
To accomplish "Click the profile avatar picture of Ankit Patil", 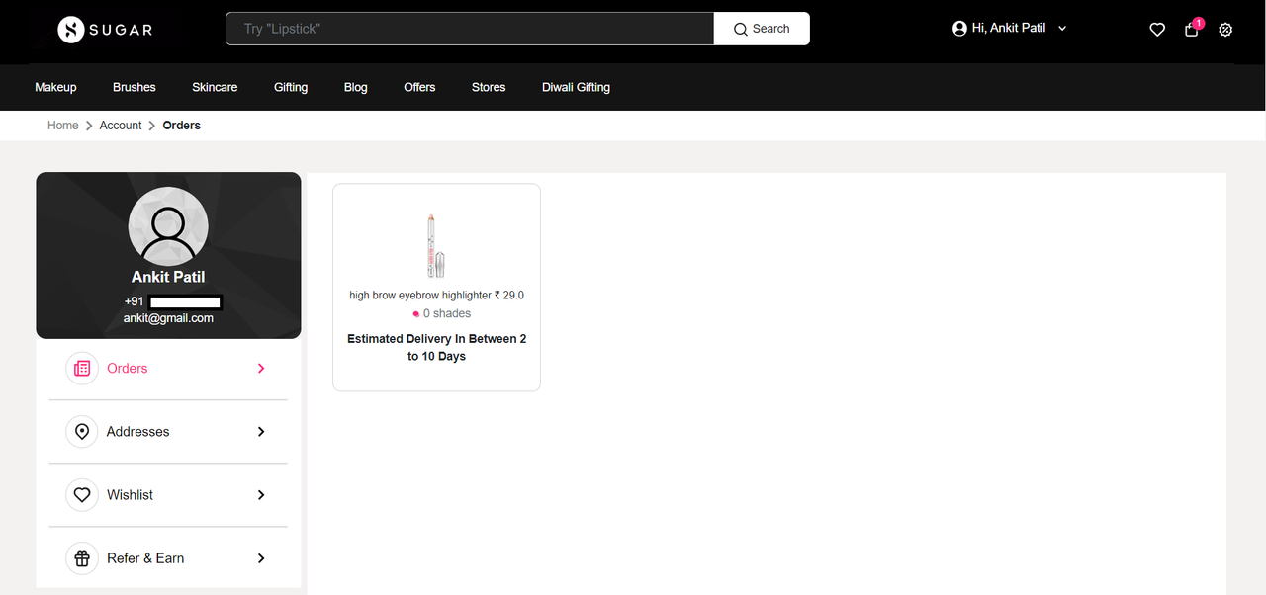I will point(168,226).
